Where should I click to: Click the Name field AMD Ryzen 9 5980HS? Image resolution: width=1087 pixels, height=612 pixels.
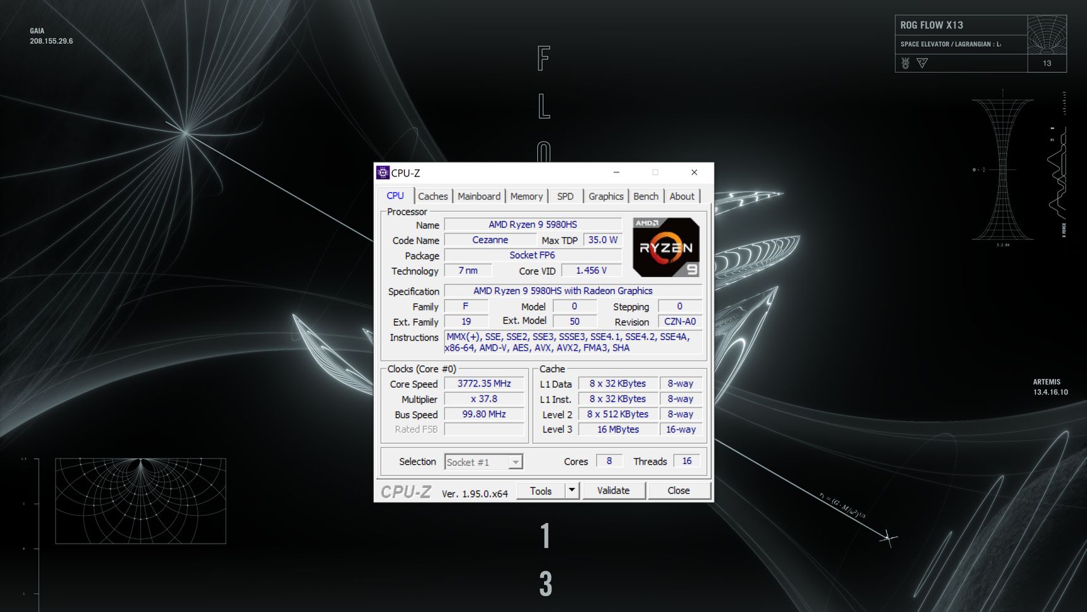pyautogui.click(x=533, y=224)
